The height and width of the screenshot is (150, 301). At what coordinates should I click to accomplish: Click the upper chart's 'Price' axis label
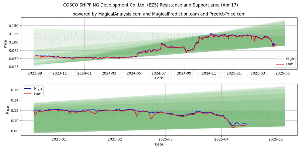coord(6,43)
